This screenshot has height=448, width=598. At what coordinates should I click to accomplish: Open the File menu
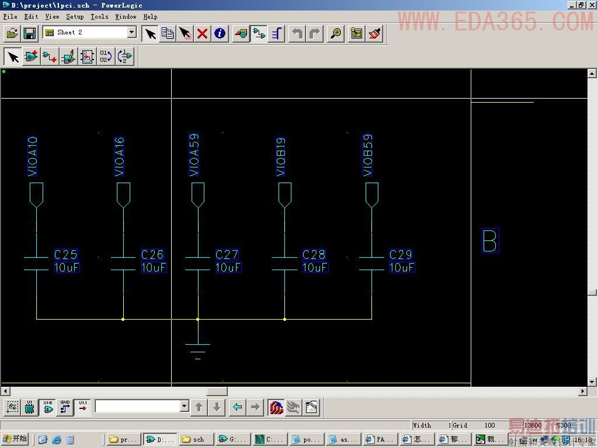(x=11, y=17)
